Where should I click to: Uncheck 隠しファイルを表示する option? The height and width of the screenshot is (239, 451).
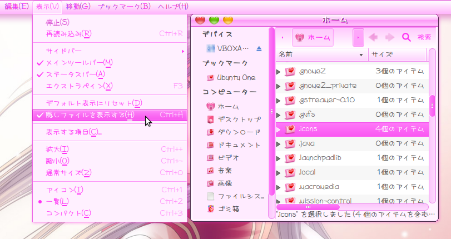click(110, 115)
